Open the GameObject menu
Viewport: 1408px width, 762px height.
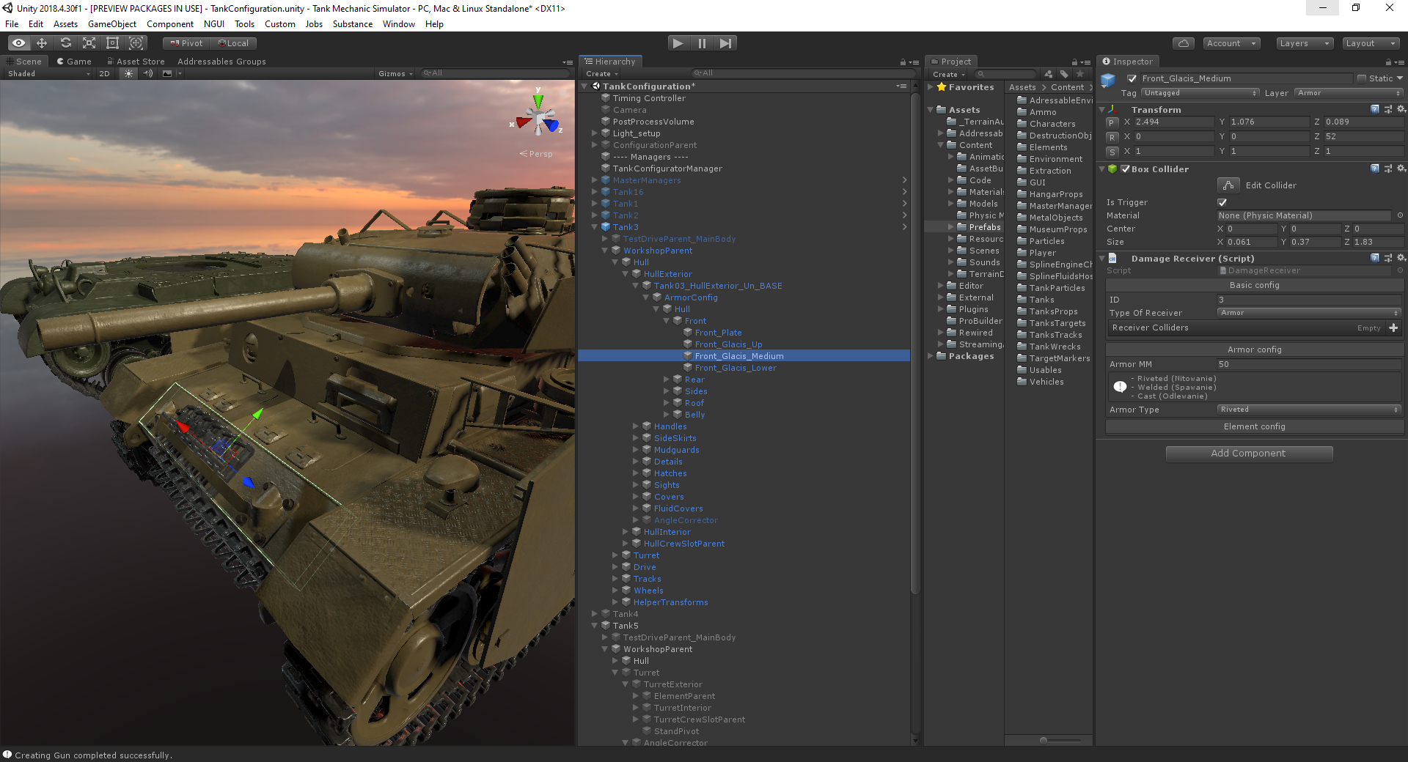tap(111, 24)
